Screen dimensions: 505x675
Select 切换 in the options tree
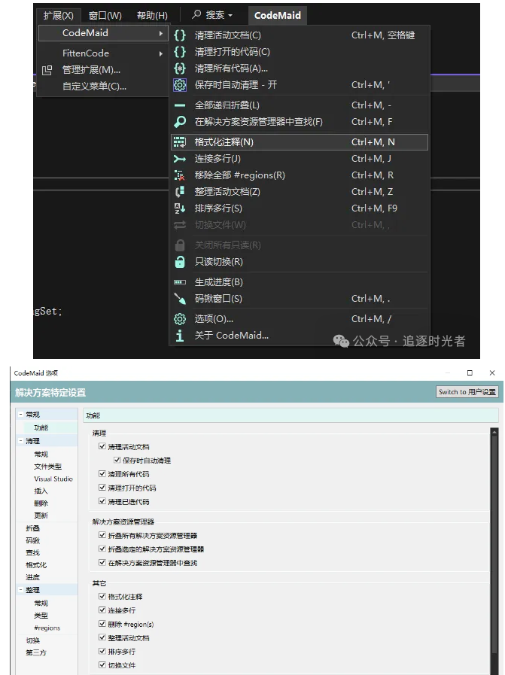[32, 640]
